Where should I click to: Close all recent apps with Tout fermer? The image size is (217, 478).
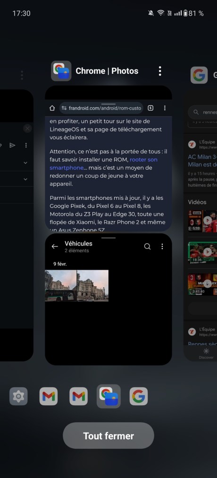click(x=108, y=435)
